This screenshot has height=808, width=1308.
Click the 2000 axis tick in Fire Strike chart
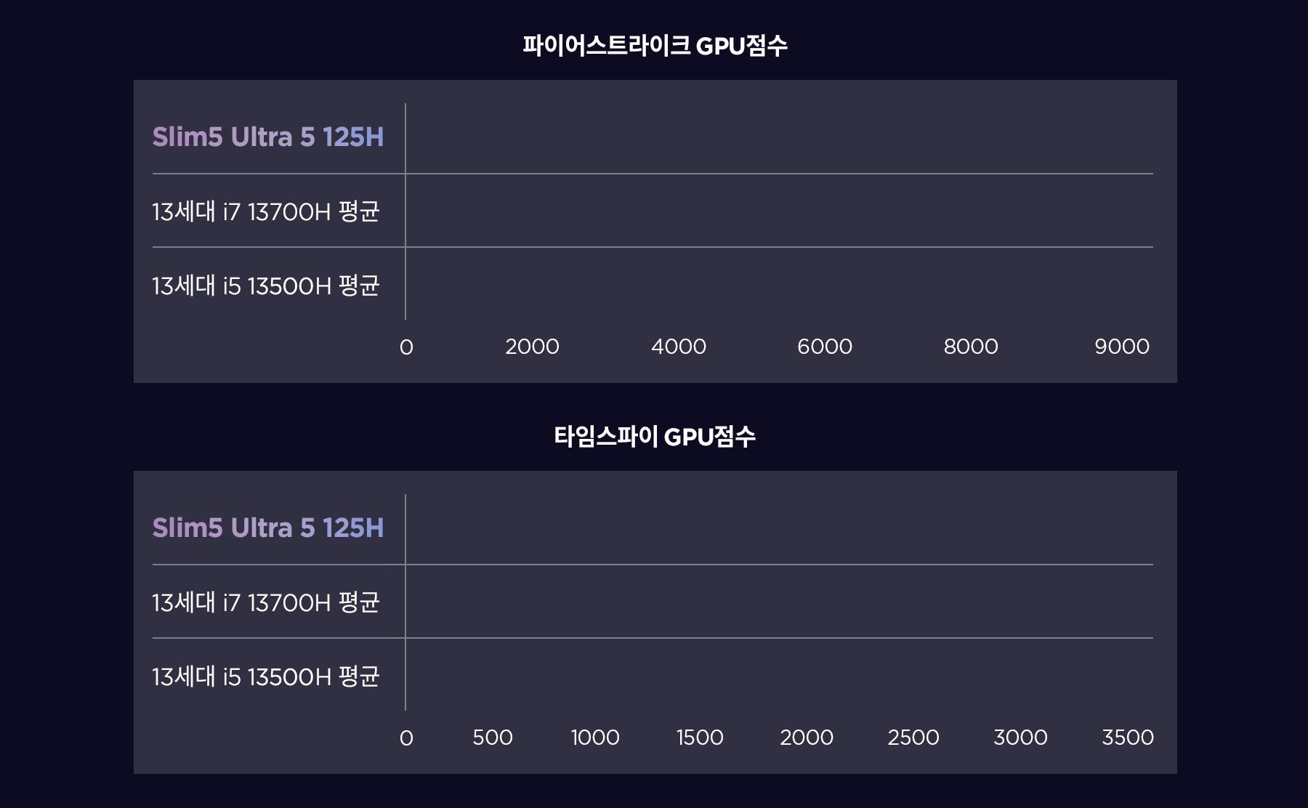pos(532,347)
